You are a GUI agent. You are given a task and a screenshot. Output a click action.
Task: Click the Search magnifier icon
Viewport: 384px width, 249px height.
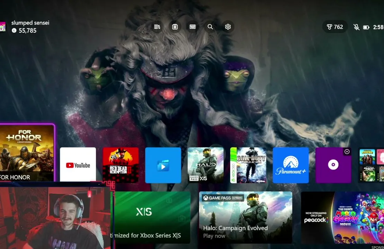pyautogui.click(x=210, y=27)
